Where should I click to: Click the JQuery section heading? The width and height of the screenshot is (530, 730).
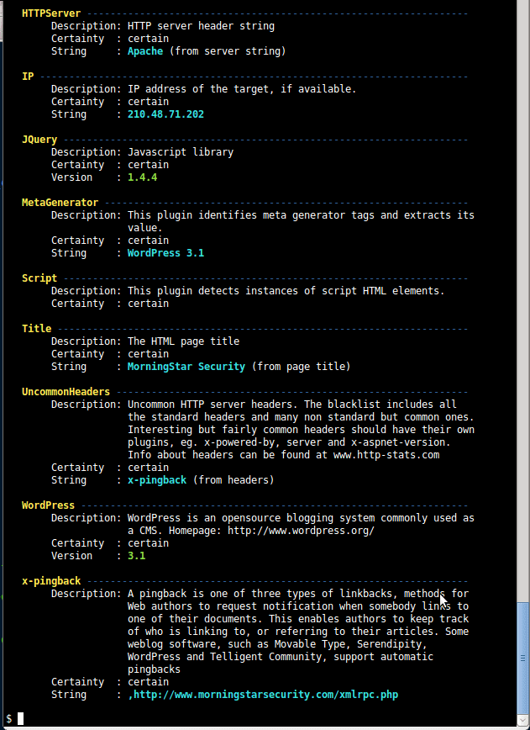pos(39,140)
